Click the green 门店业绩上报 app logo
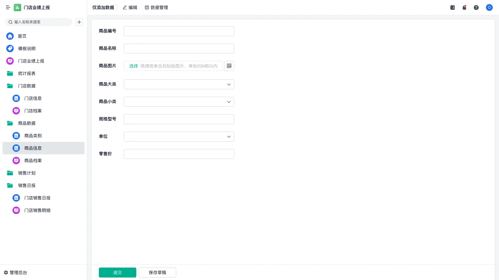Screen dimensions: 499x280 17,7
